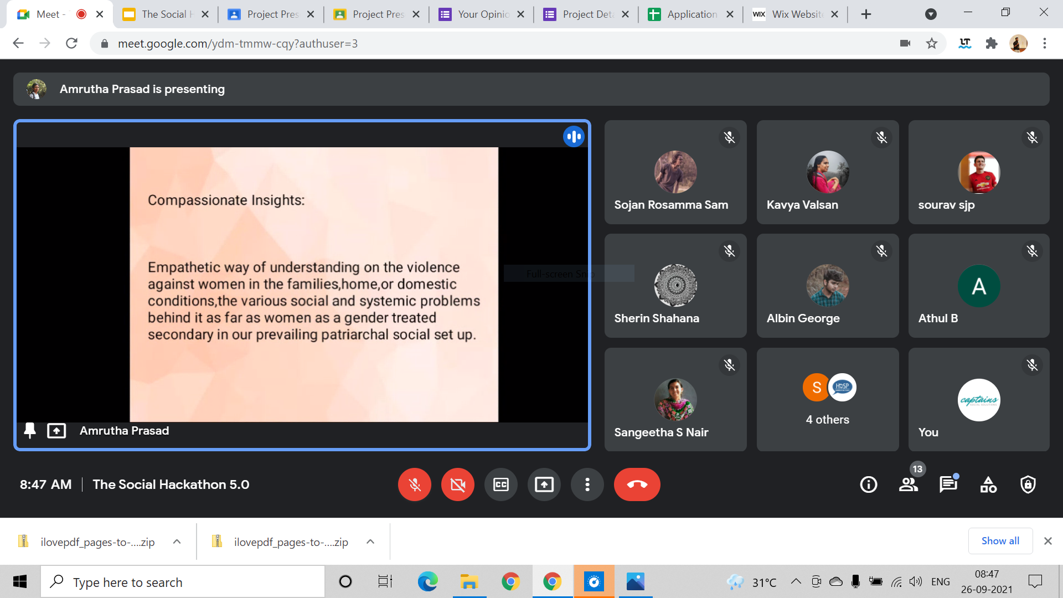Viewport: 1063px width, 598px height.
Task: Bookmark this page with star icon
Action: click(932, 43)
